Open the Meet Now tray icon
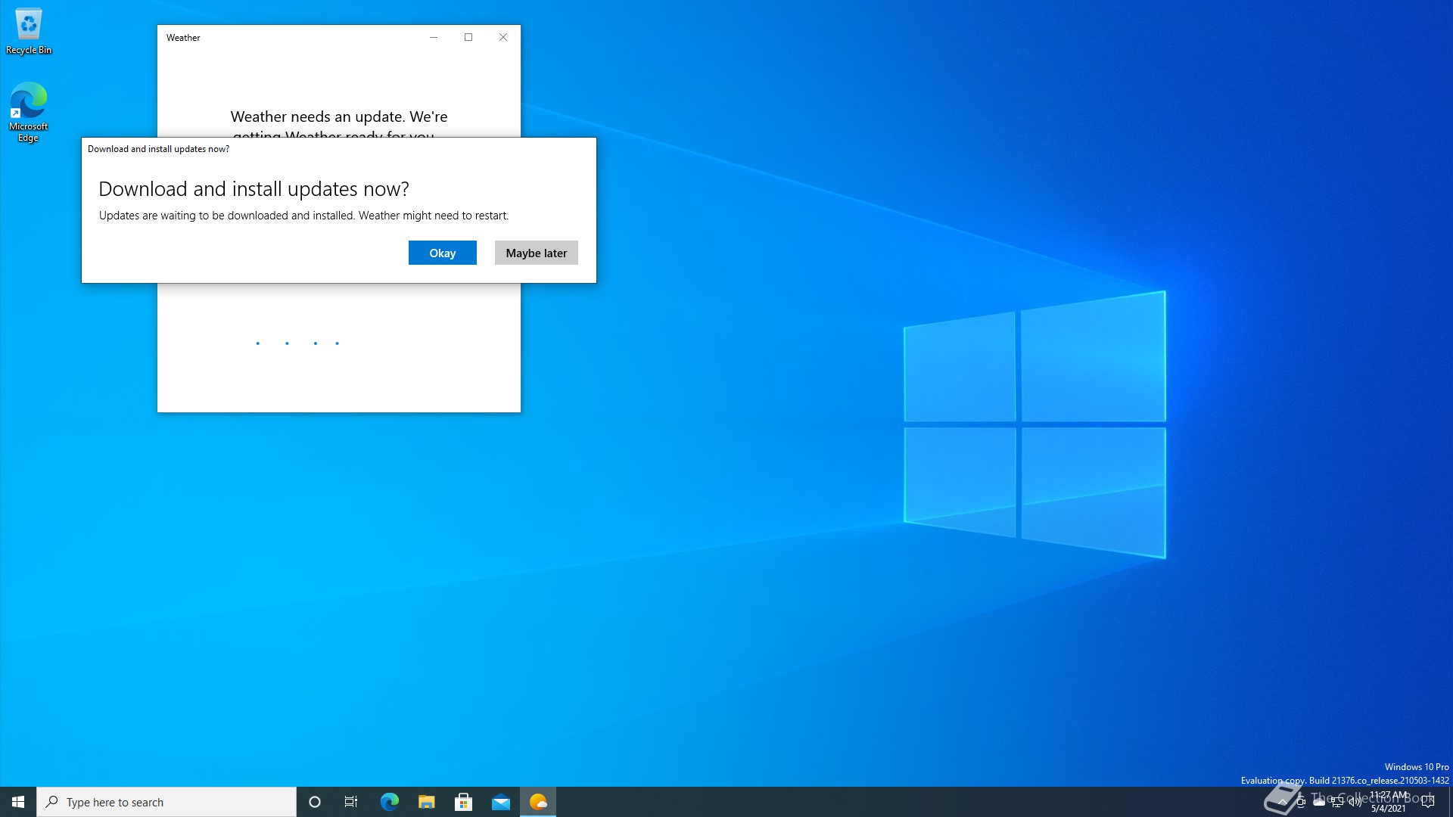This screenshot has height=817, width=1453. pos(1301,802)
